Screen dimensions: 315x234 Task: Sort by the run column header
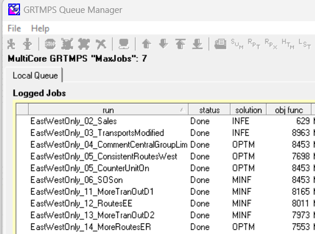(108, 110)
